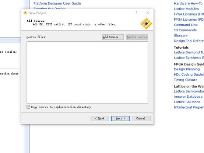Screen dimensions: 204x153
Task: Open Answer Database link
Action: [x=188, y=97]
